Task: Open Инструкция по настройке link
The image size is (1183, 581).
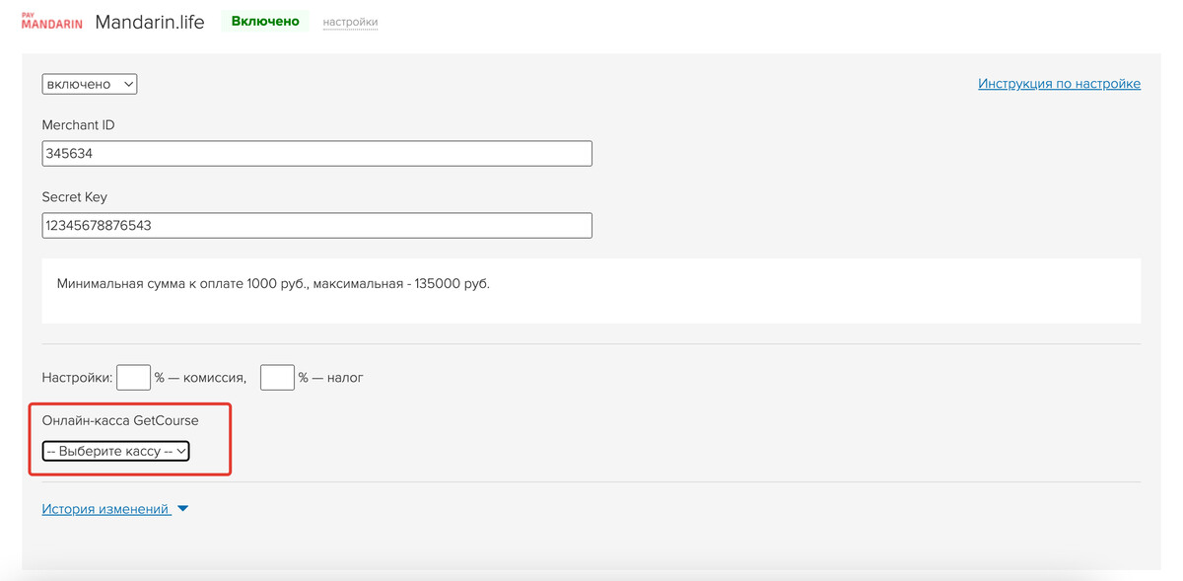Action: [x=1059, y=84]
